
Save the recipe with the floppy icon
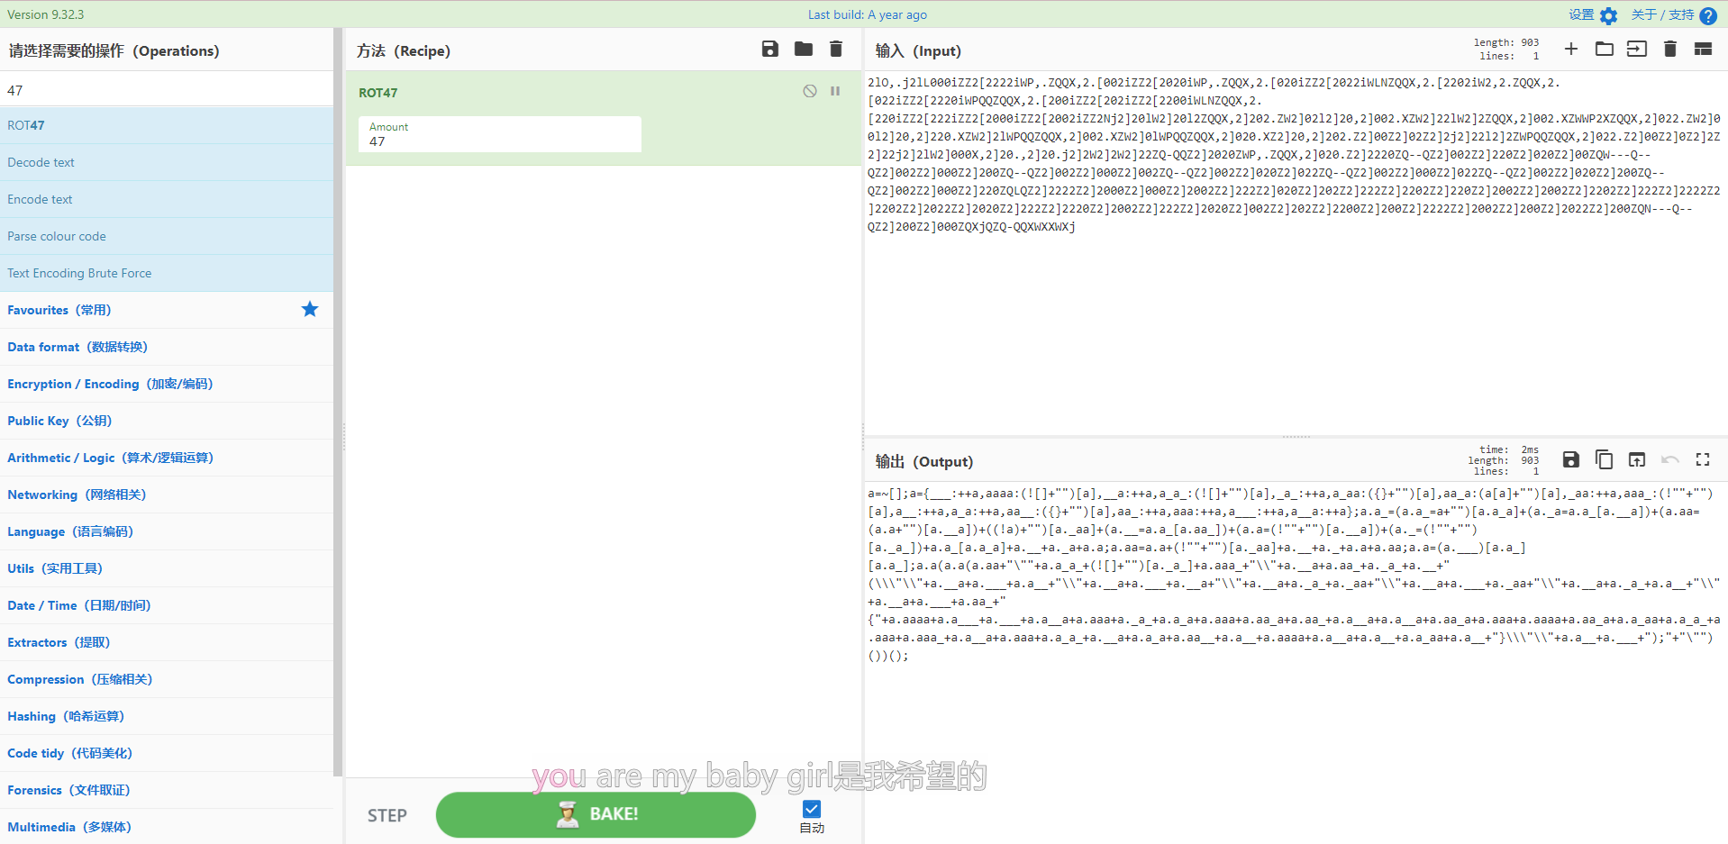770,49
